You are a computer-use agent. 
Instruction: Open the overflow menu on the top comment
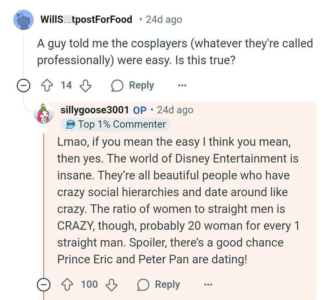click(181, 85)
